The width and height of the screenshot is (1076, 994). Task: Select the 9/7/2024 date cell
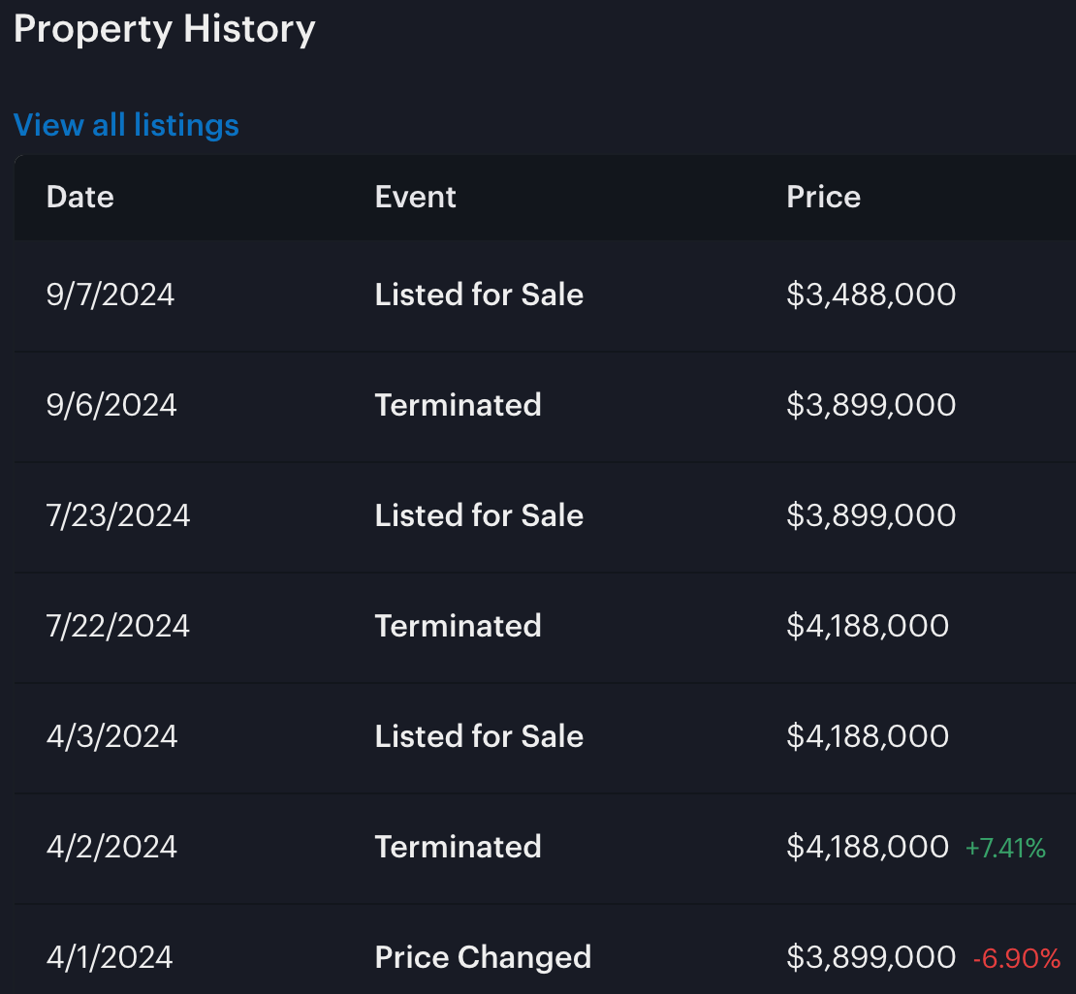pyautogui.click(x=111, y=295)
